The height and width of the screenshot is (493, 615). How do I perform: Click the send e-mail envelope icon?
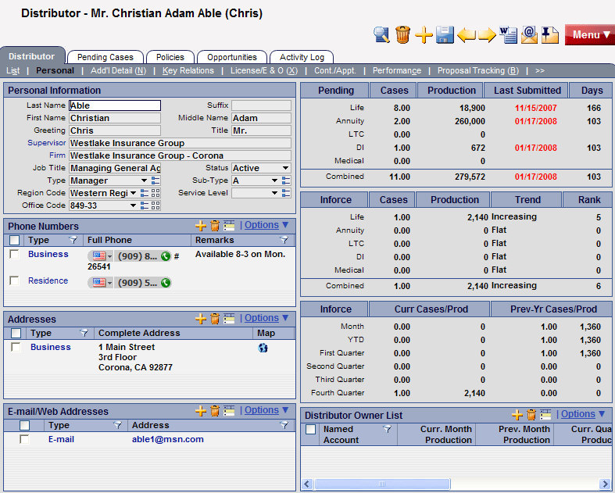coord(530,34)
